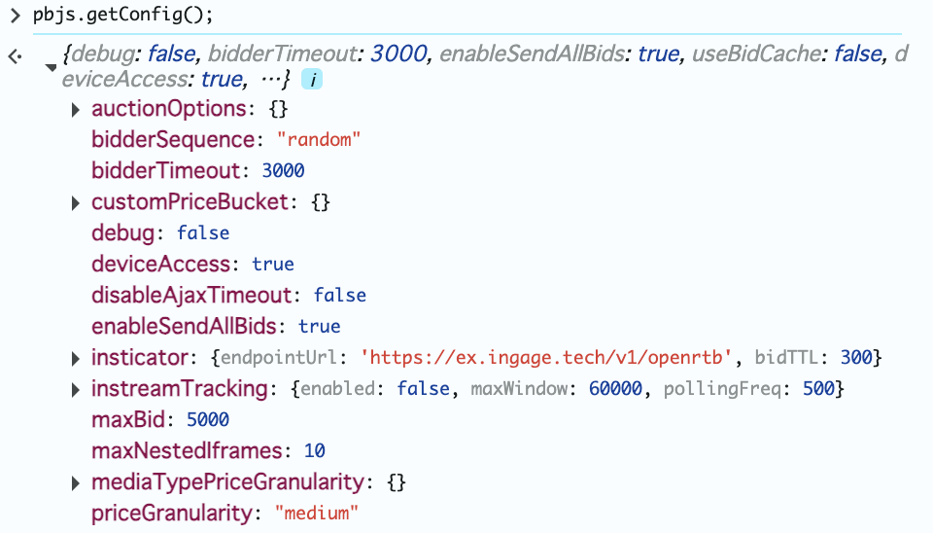Click the deviceAccess true value

[x=272, y=264]
